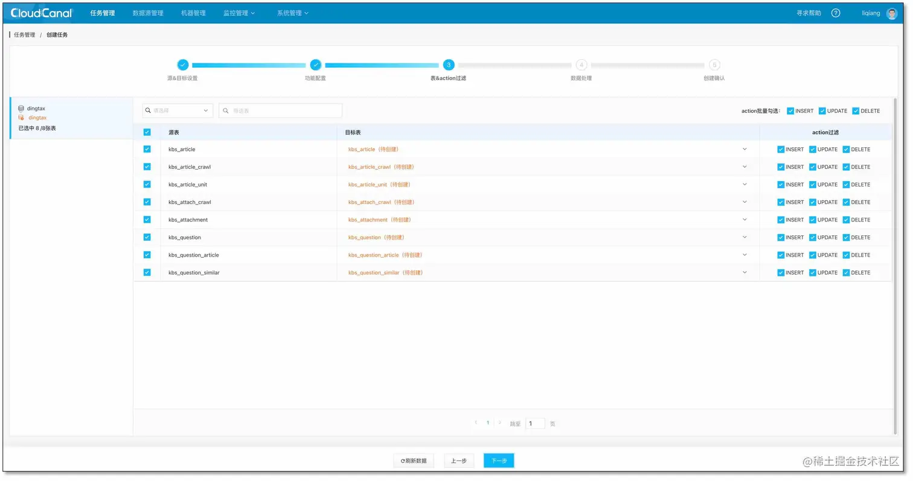The width and height of the screenshot is (913, 481).
Task: Click the step 3 circle indicator
Action: (448, 65)
